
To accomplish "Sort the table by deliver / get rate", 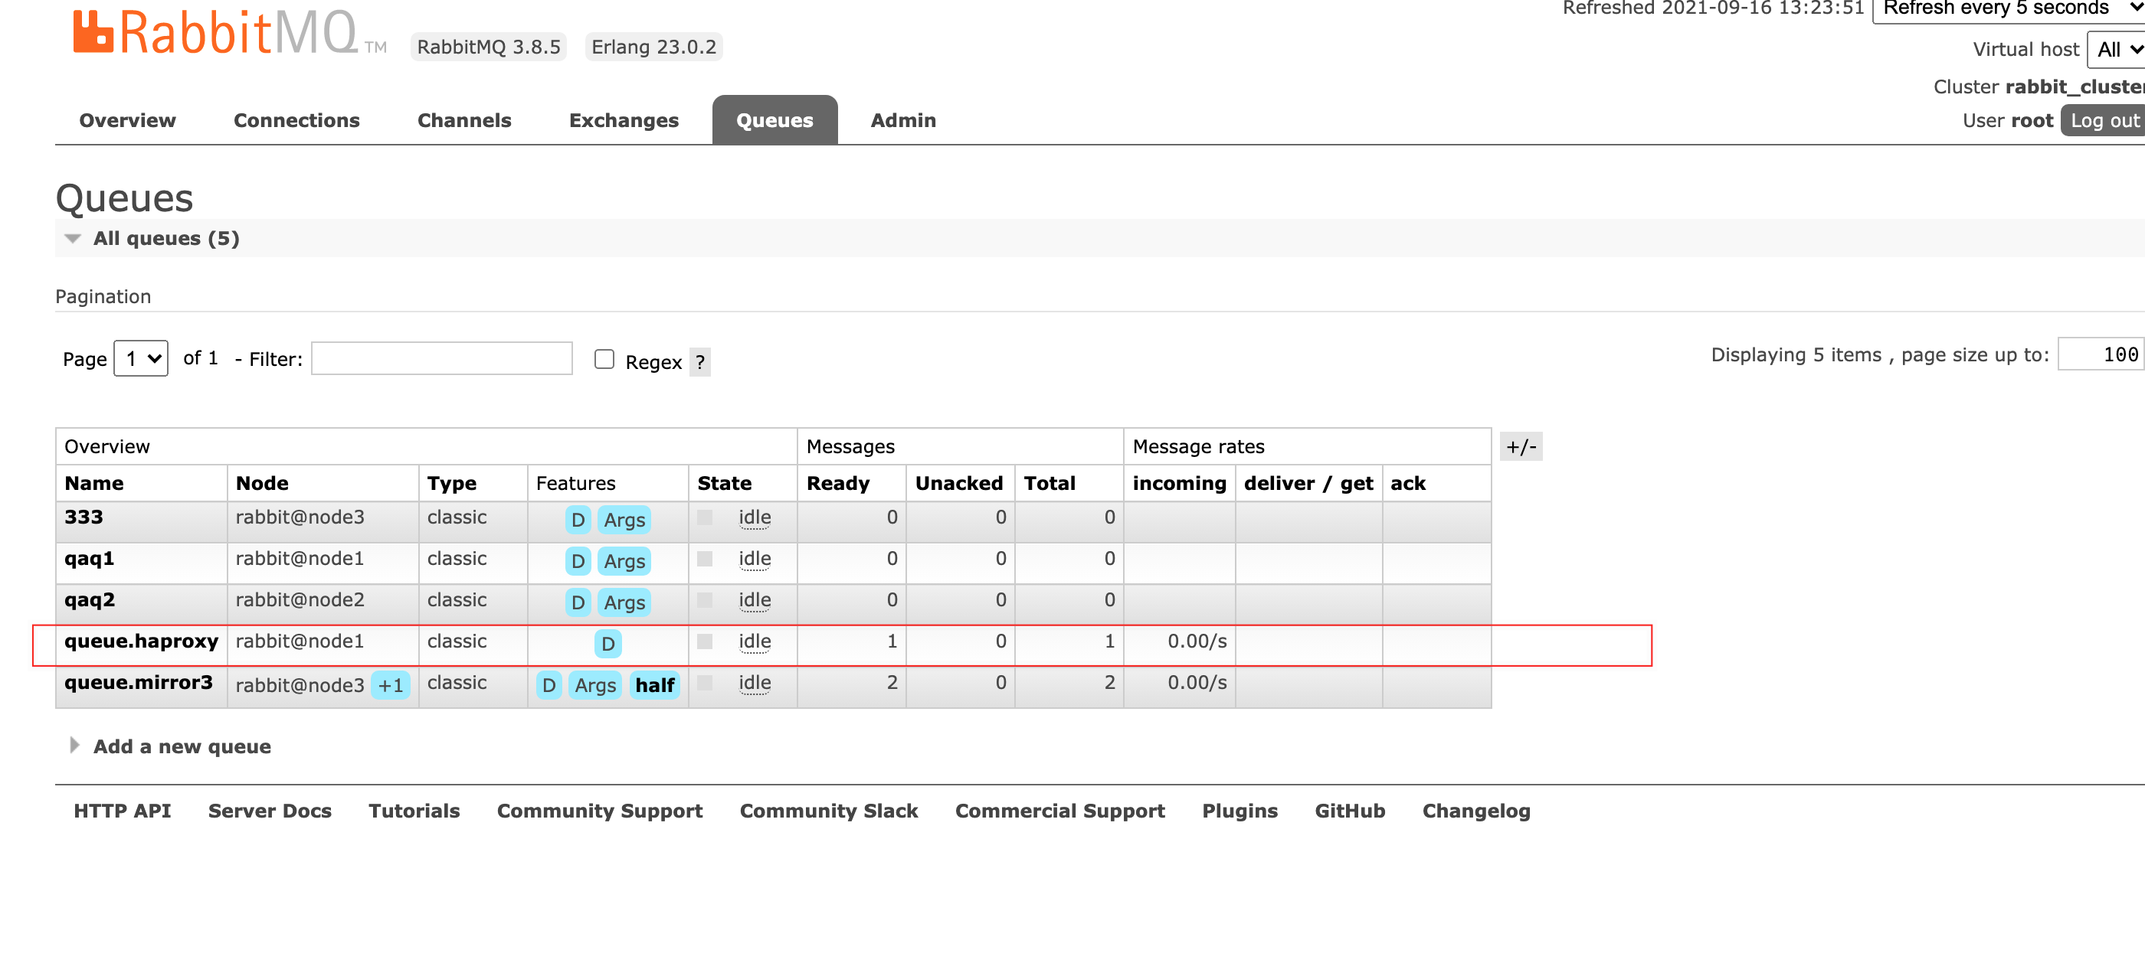I will pos(1308,484).
